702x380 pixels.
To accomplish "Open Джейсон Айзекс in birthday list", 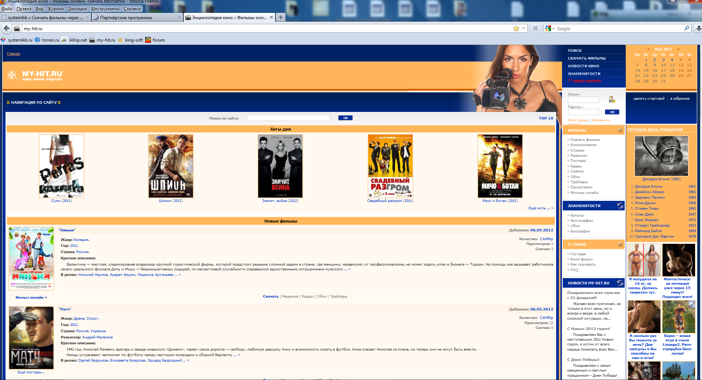I will point(650,192).
